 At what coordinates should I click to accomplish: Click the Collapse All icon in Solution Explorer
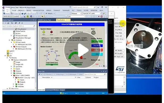16,23
